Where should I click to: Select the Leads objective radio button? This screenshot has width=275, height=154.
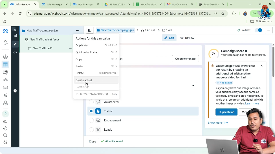coord(91,130)
